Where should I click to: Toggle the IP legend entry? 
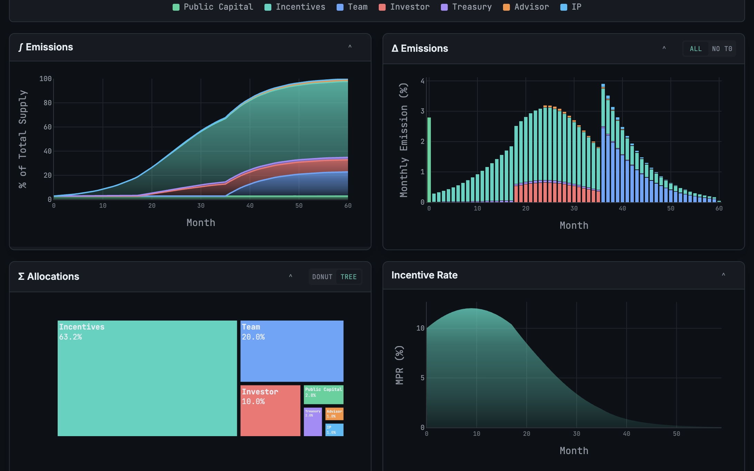571,7
